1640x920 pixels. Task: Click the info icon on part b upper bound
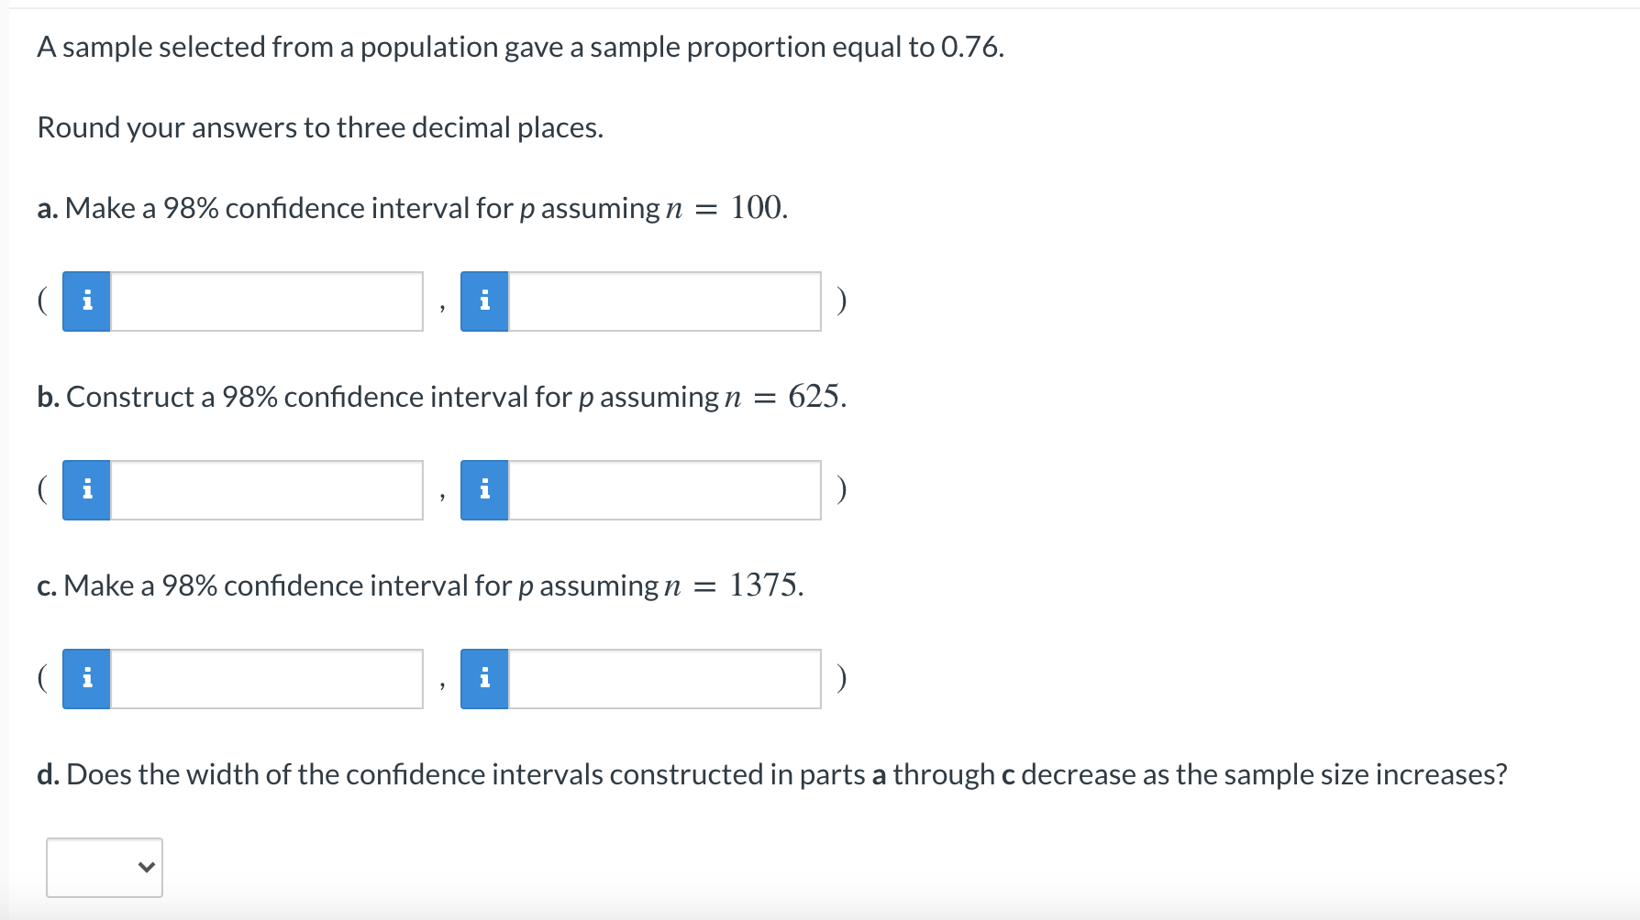tap(484, 489)
